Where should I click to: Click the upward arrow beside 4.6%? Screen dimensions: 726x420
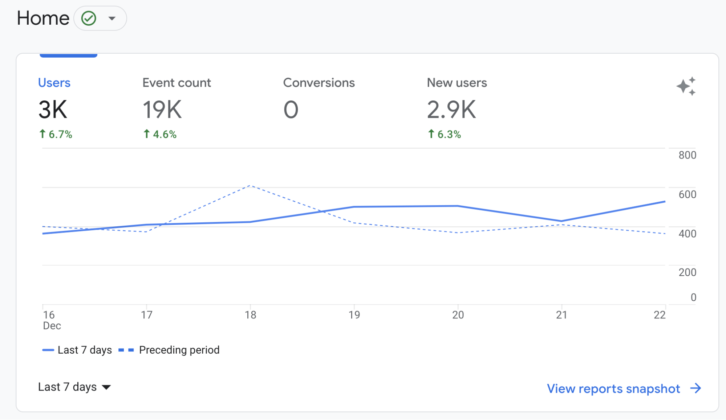click(146, 134)
